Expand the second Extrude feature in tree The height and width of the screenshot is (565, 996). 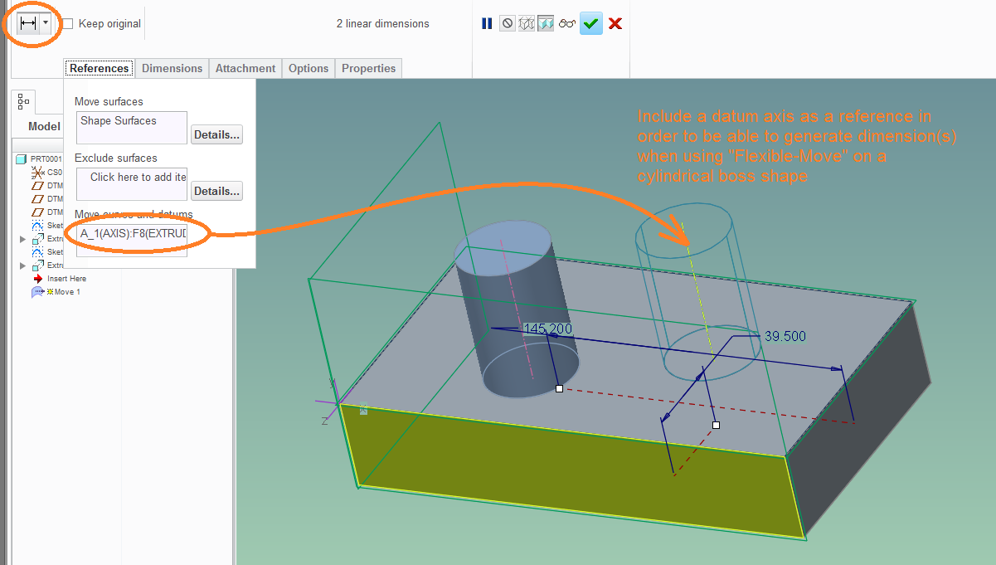pyautogui.click(x=23, y=265)
